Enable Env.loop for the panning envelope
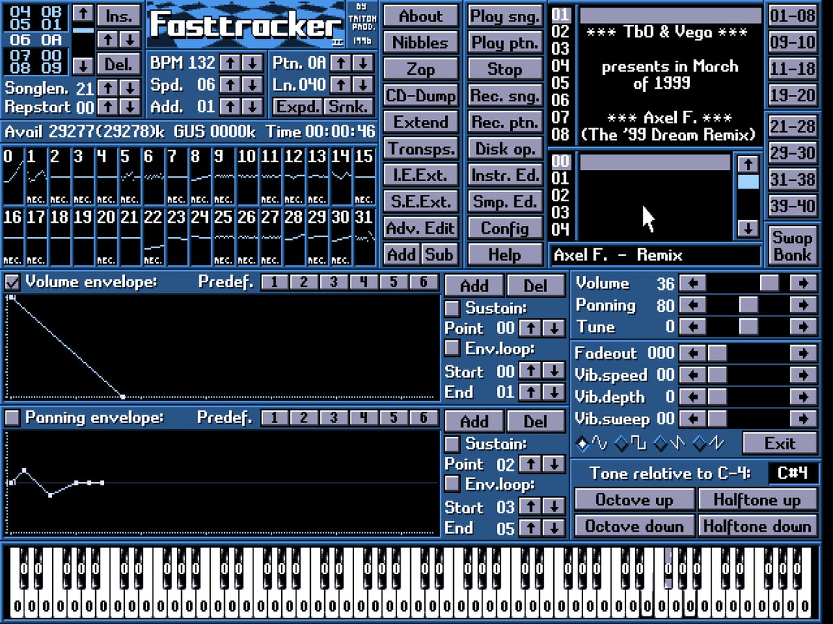 [452, 483]
